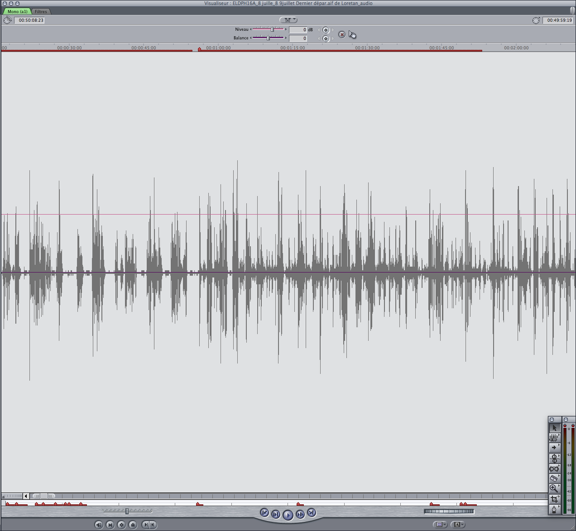The width and height of the screenshot is (576, 531).
Task: Click the current timecode field 00:49:59:19
Action: [x=558, y=20]
